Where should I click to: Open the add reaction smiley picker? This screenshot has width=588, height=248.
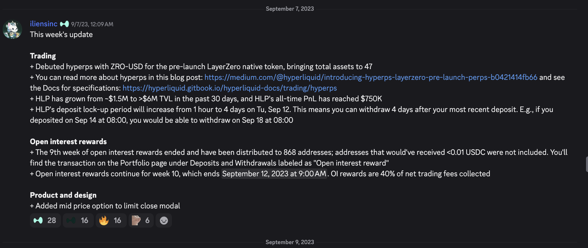tap(164, 221)
